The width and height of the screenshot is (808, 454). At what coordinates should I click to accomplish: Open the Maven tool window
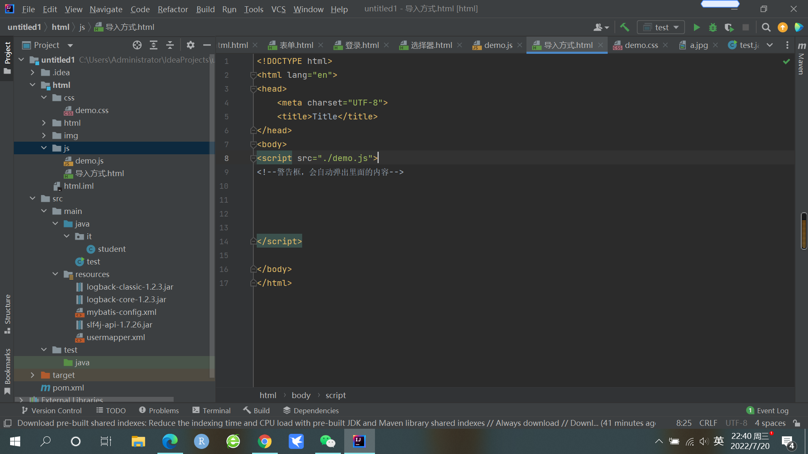point(801,59)
